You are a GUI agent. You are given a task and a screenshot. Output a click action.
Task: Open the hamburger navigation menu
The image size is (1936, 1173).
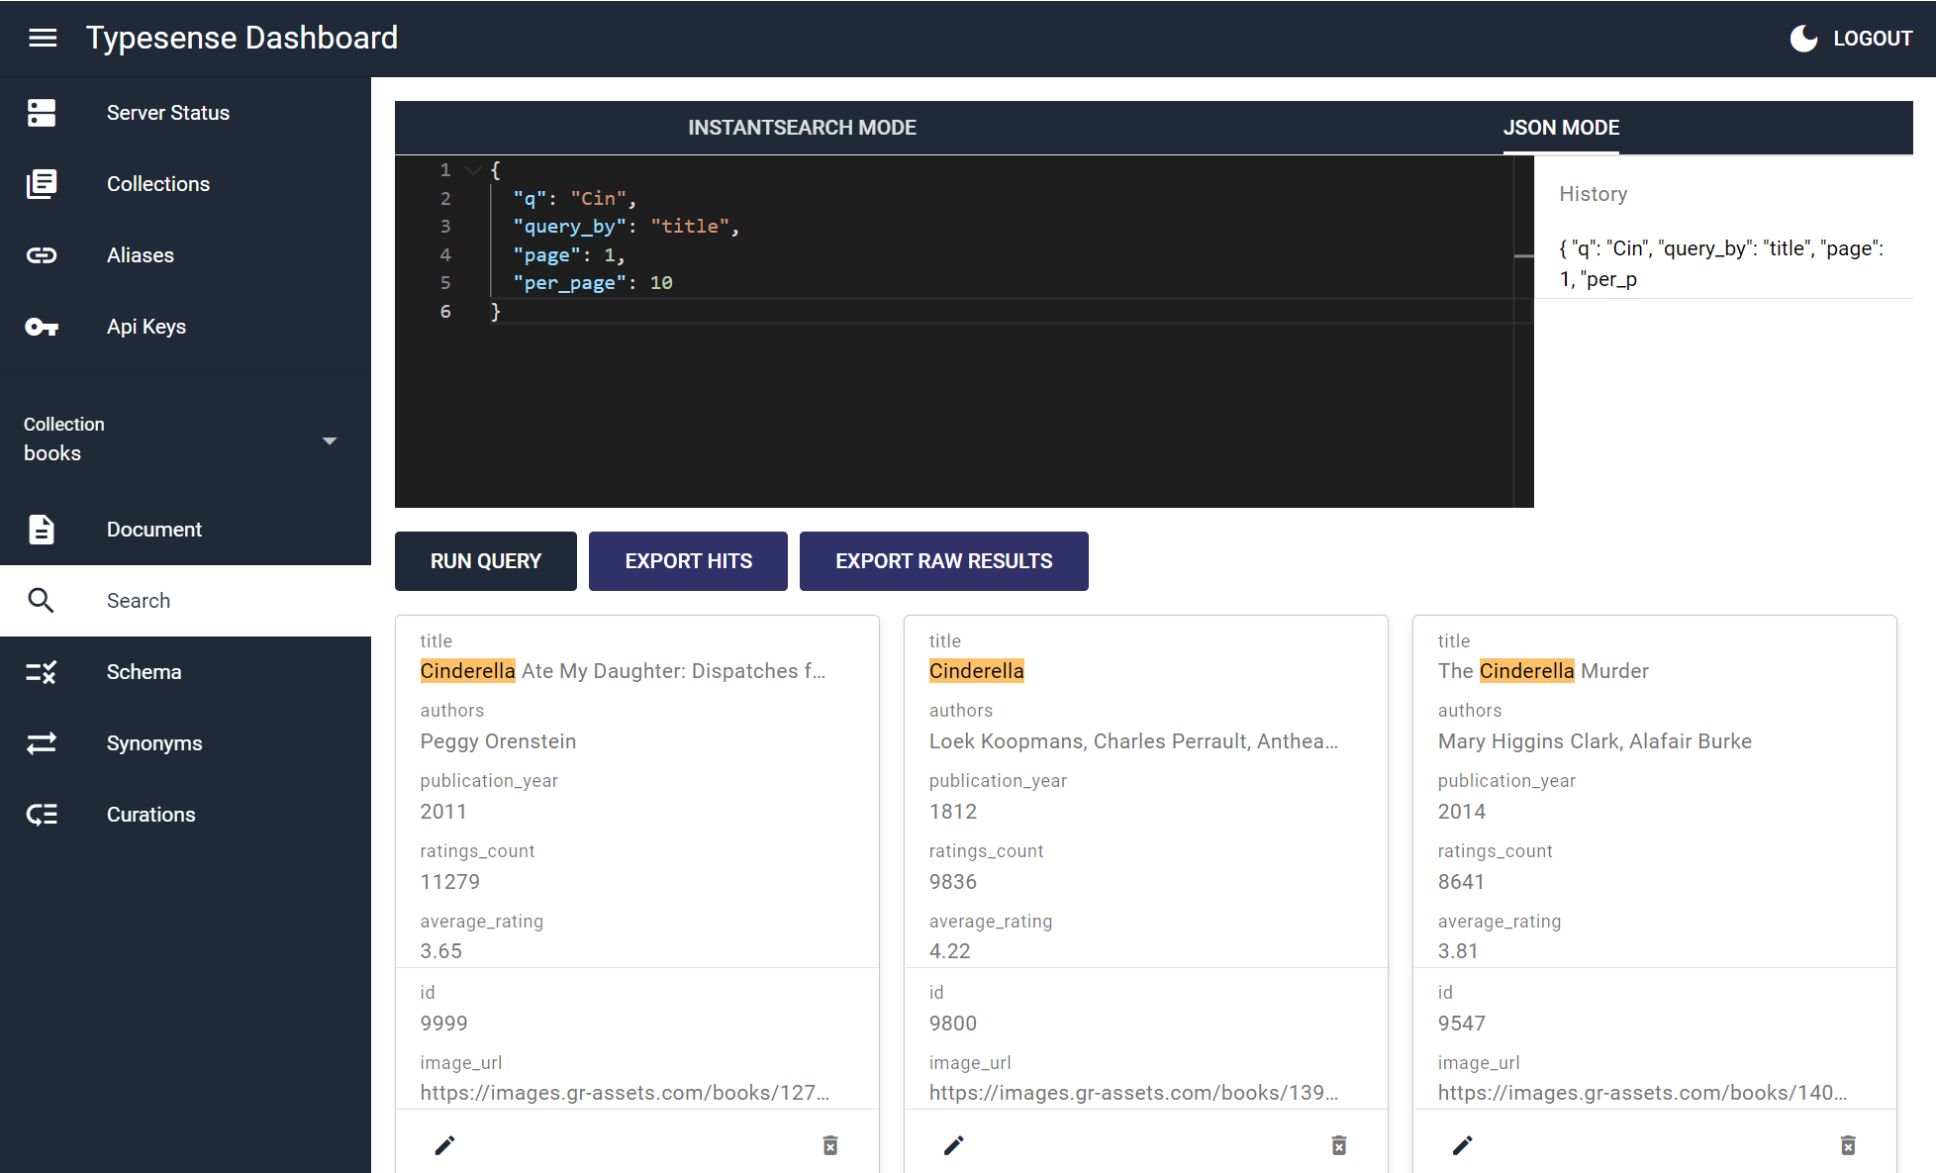(43, 38)
